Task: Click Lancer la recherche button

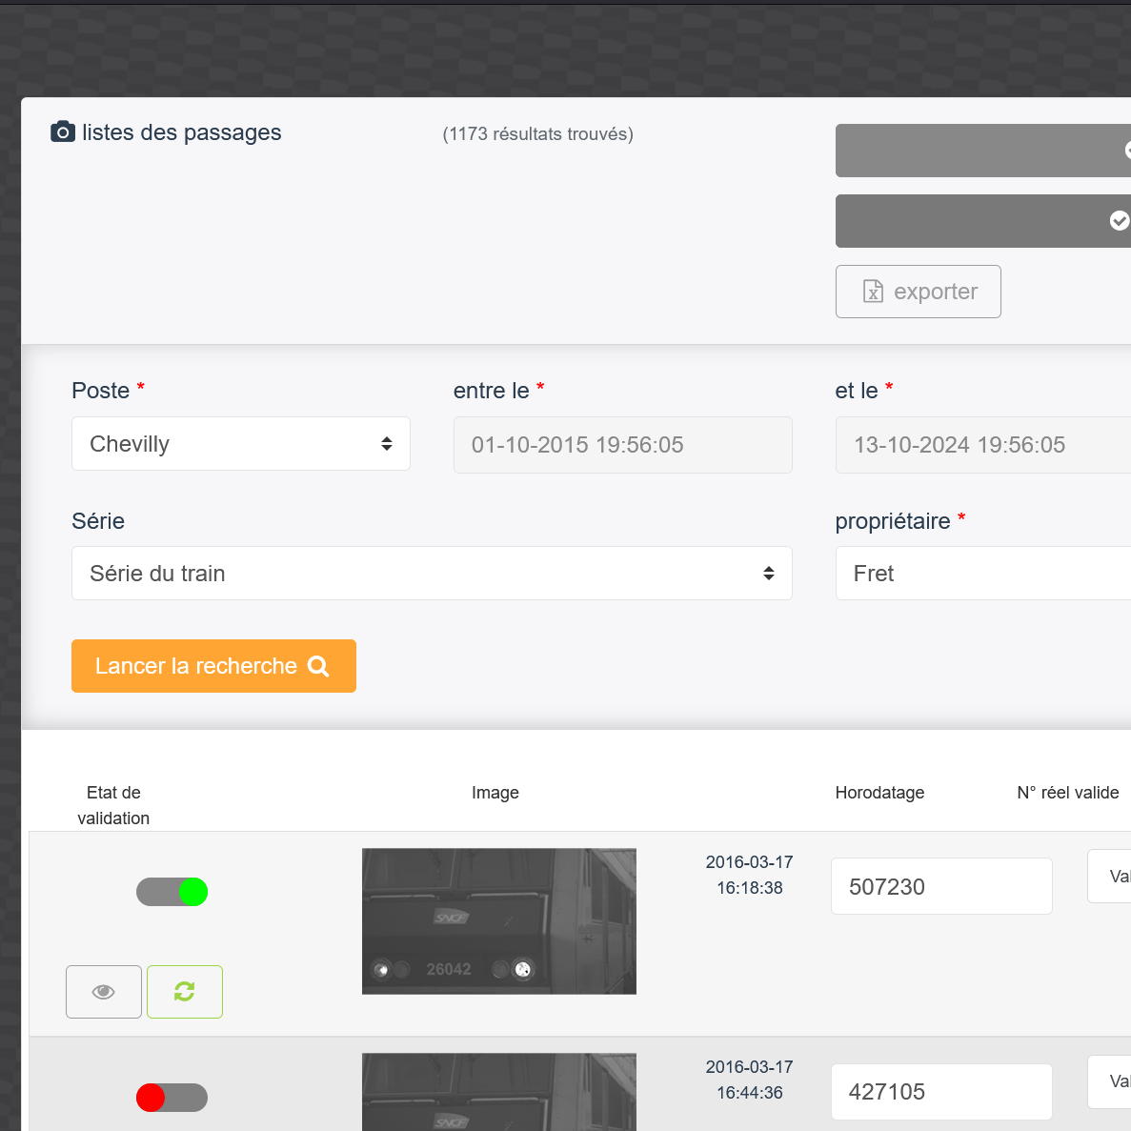Action: (213, 666)
